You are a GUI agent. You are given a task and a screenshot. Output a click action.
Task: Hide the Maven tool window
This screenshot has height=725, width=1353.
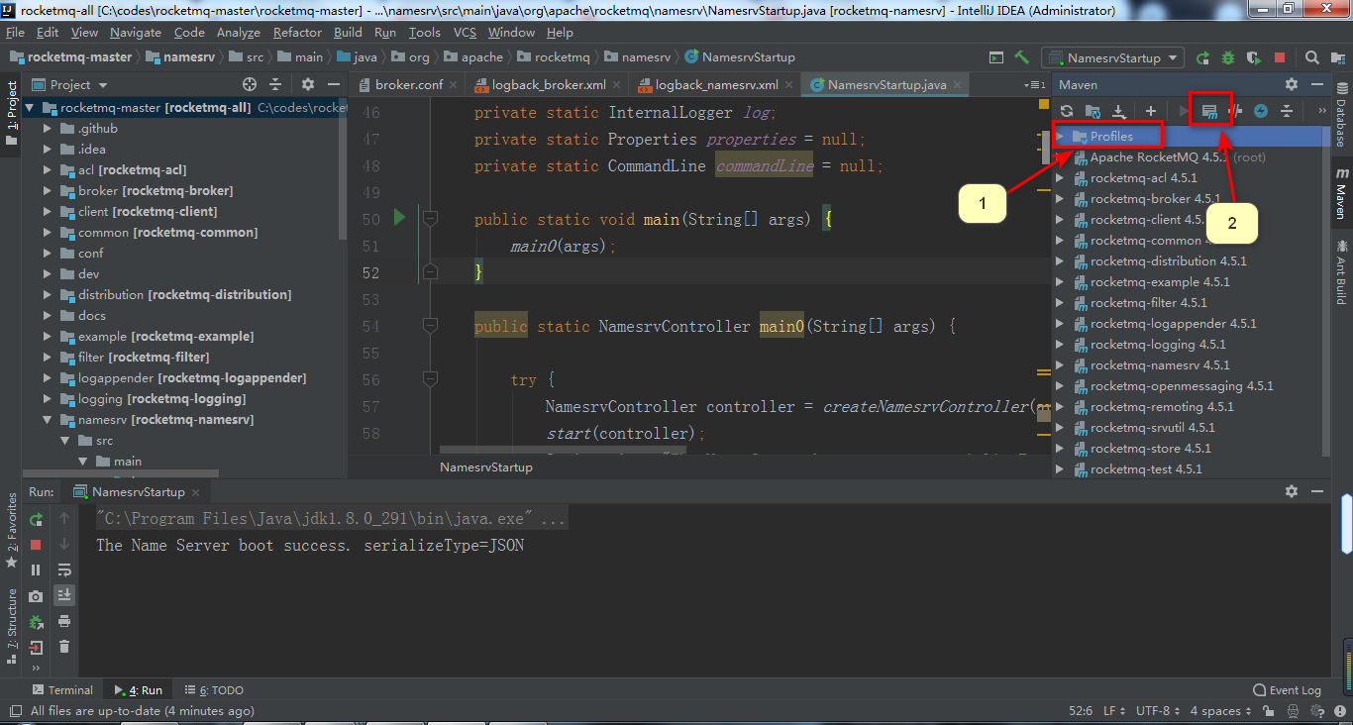coord(1318,85)
